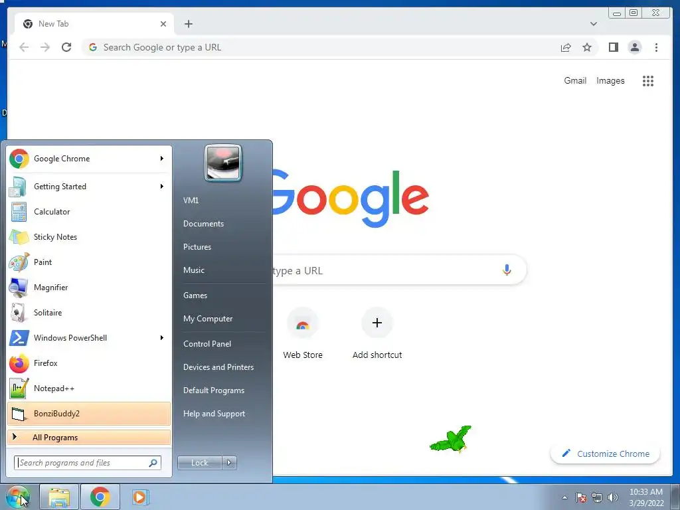Show hidden tray icons arrow

pos(564,497)
